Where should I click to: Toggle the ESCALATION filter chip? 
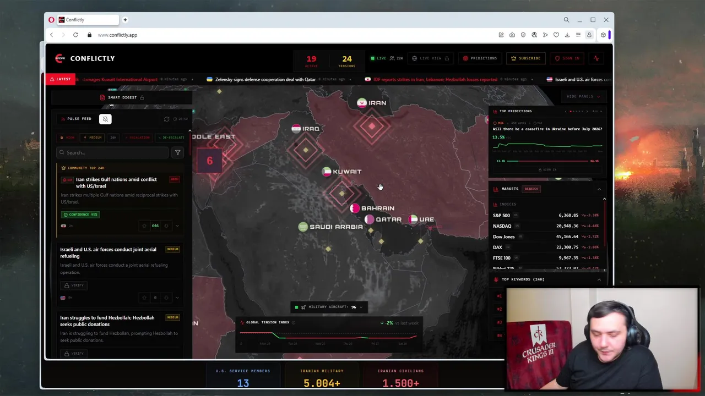[x=137, y=137]
